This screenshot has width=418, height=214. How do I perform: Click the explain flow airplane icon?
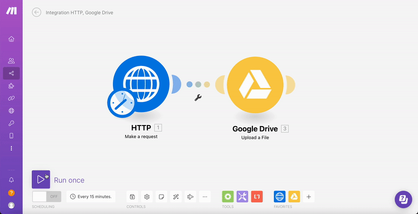(x=190, y=197)
